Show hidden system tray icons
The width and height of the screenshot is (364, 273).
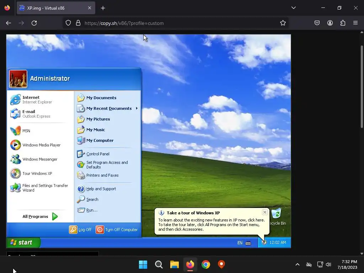coord(298,264)
